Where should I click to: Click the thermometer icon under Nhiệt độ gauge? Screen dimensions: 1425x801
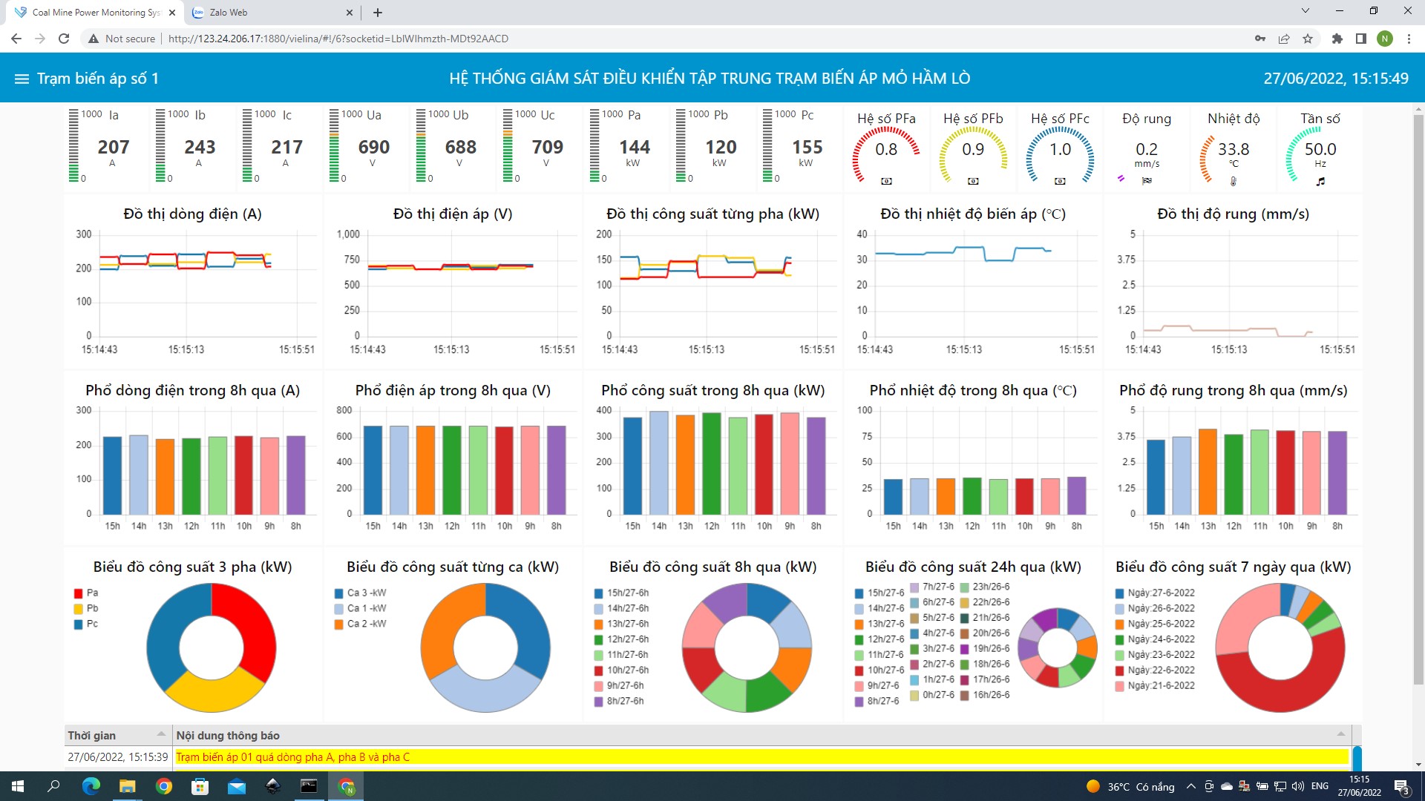point(1234,181)
